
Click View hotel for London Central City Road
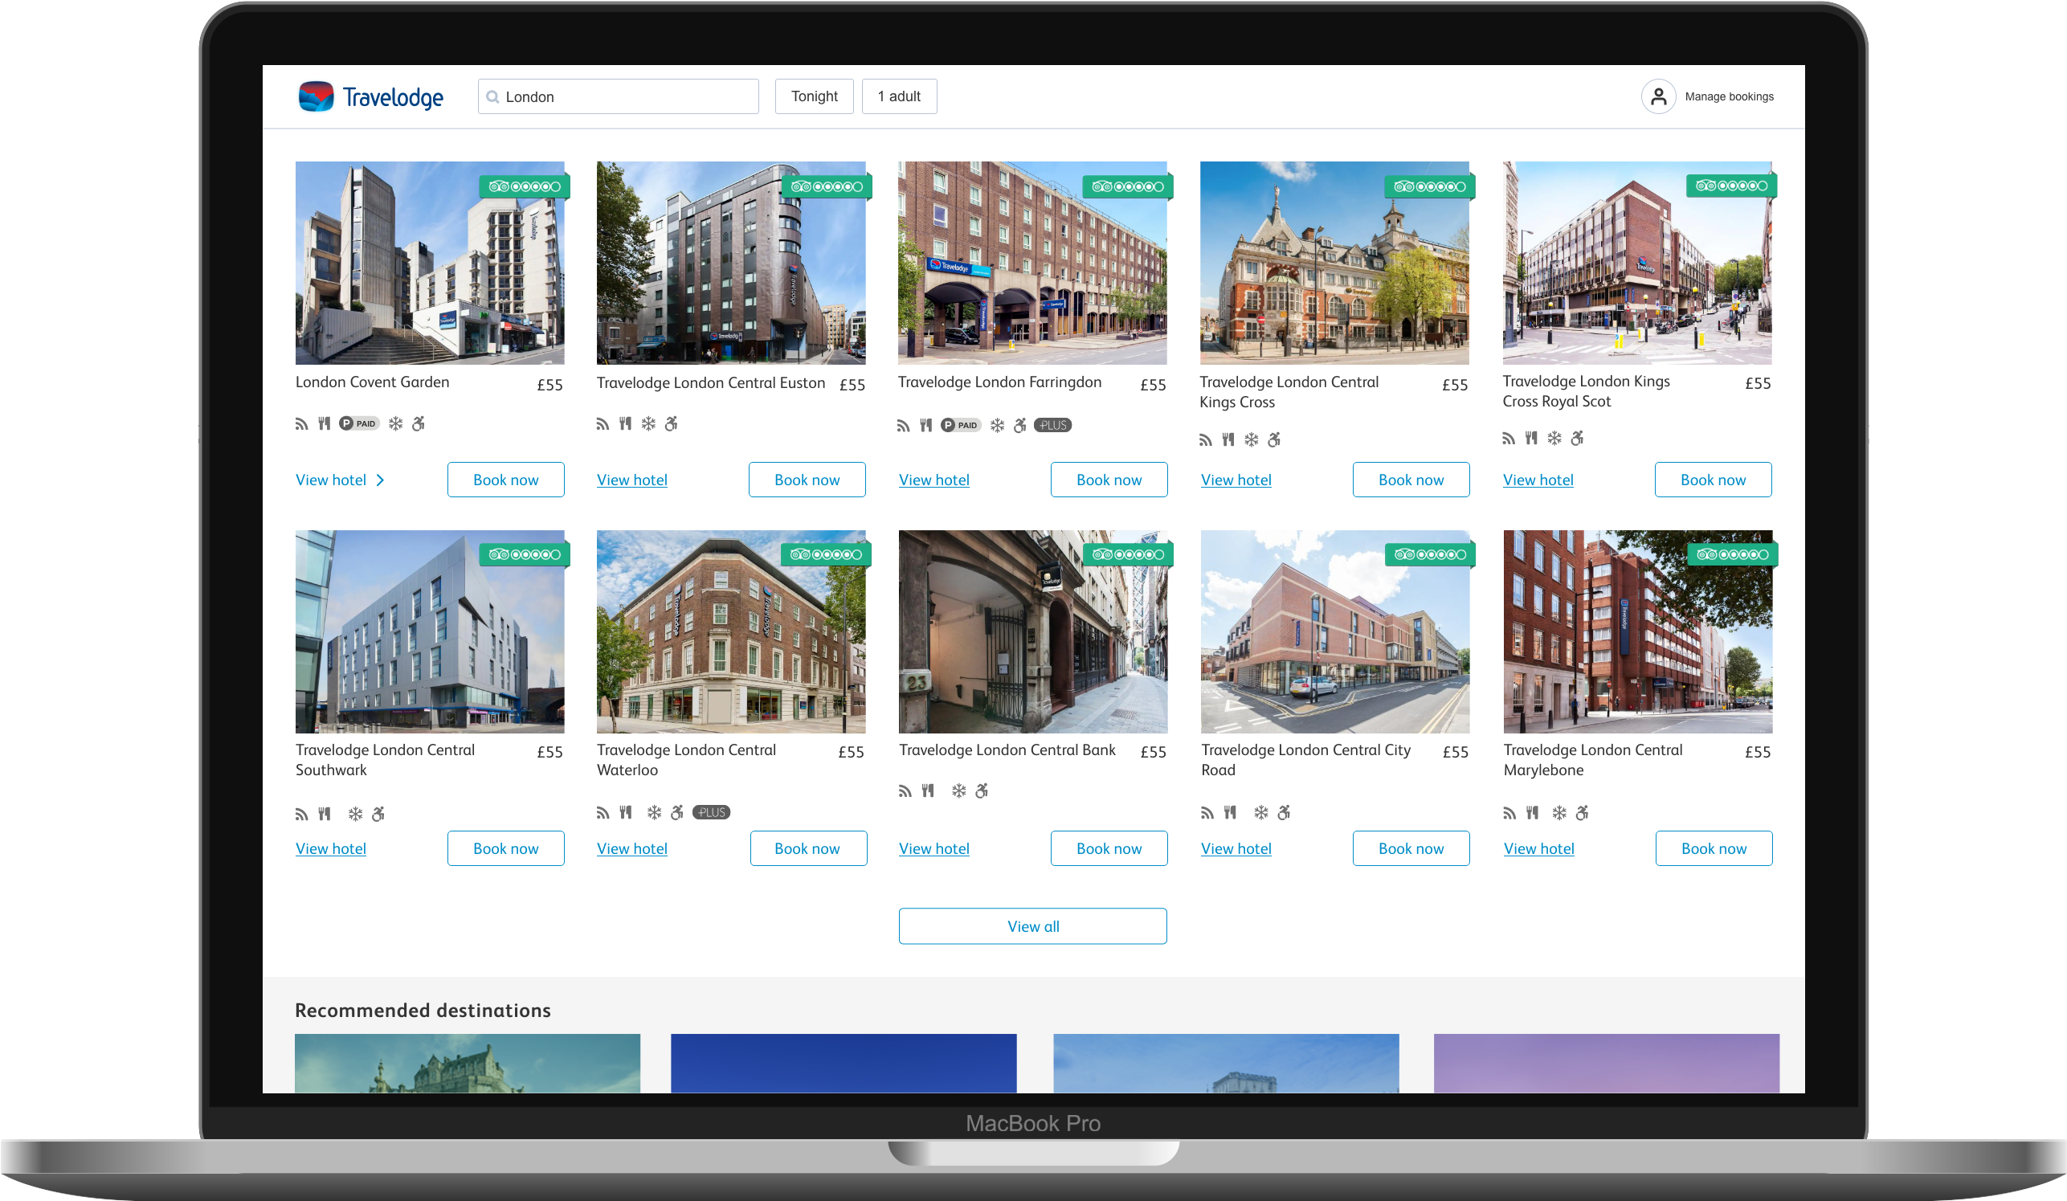pyautogui.click(x=1236, y=849)
